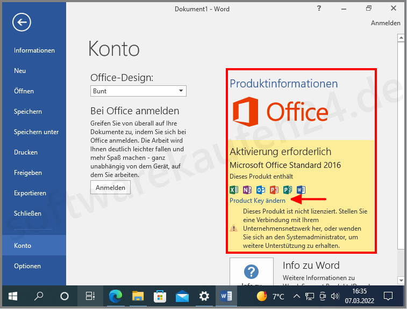This screenshot has width=407, height=309.
Task: Choose Speichern in the sidebar
Action: pyautogui.click(x=34, y=112)
